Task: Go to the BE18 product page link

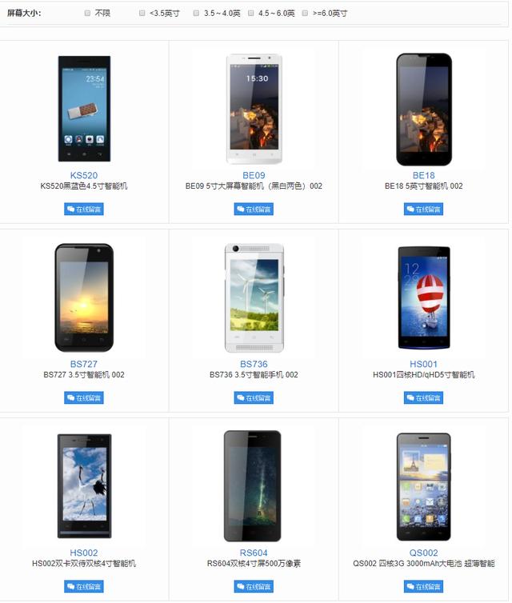Action: (423, 175)
